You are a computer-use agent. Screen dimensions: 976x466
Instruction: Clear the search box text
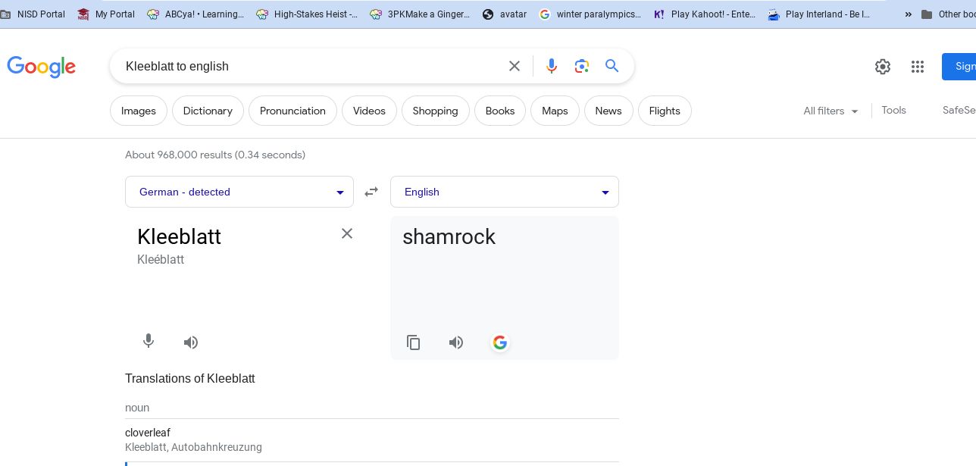pyautogui.click(x=515, y=67)
